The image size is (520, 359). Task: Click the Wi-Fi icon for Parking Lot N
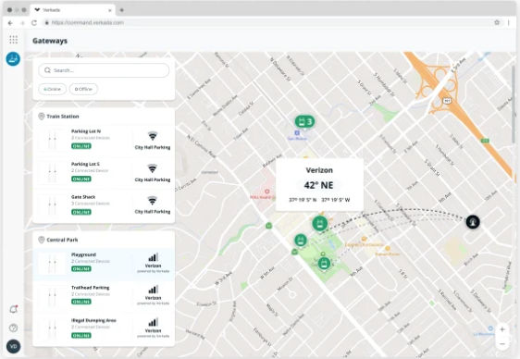point(153,136)
